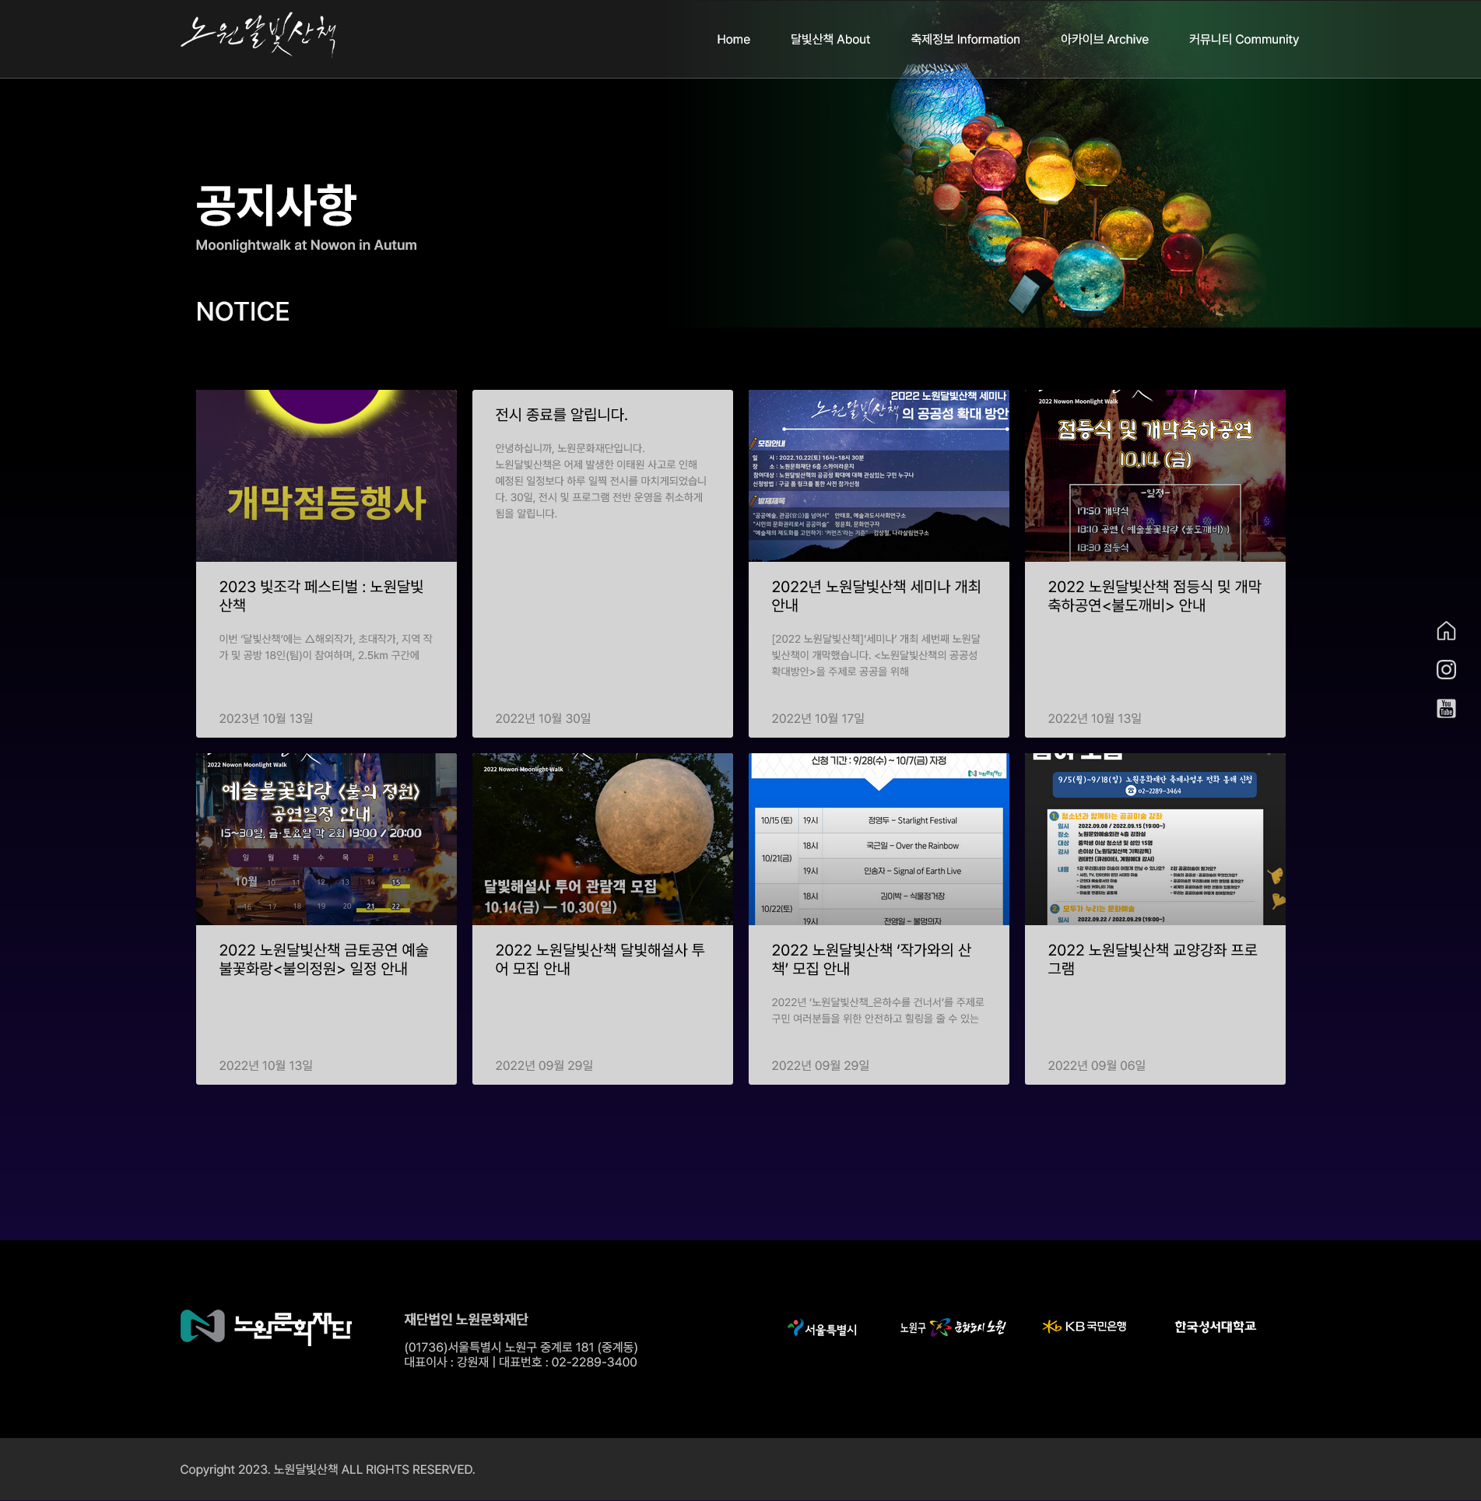Click the Moonlightwalk at Nowon subtitle

tap(306, 245)
